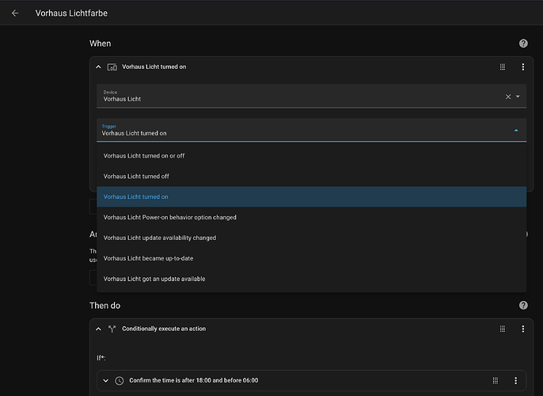Close the Trigger dropdown via its arrow
Screen dimensions: 543x396
coord(516,130)
